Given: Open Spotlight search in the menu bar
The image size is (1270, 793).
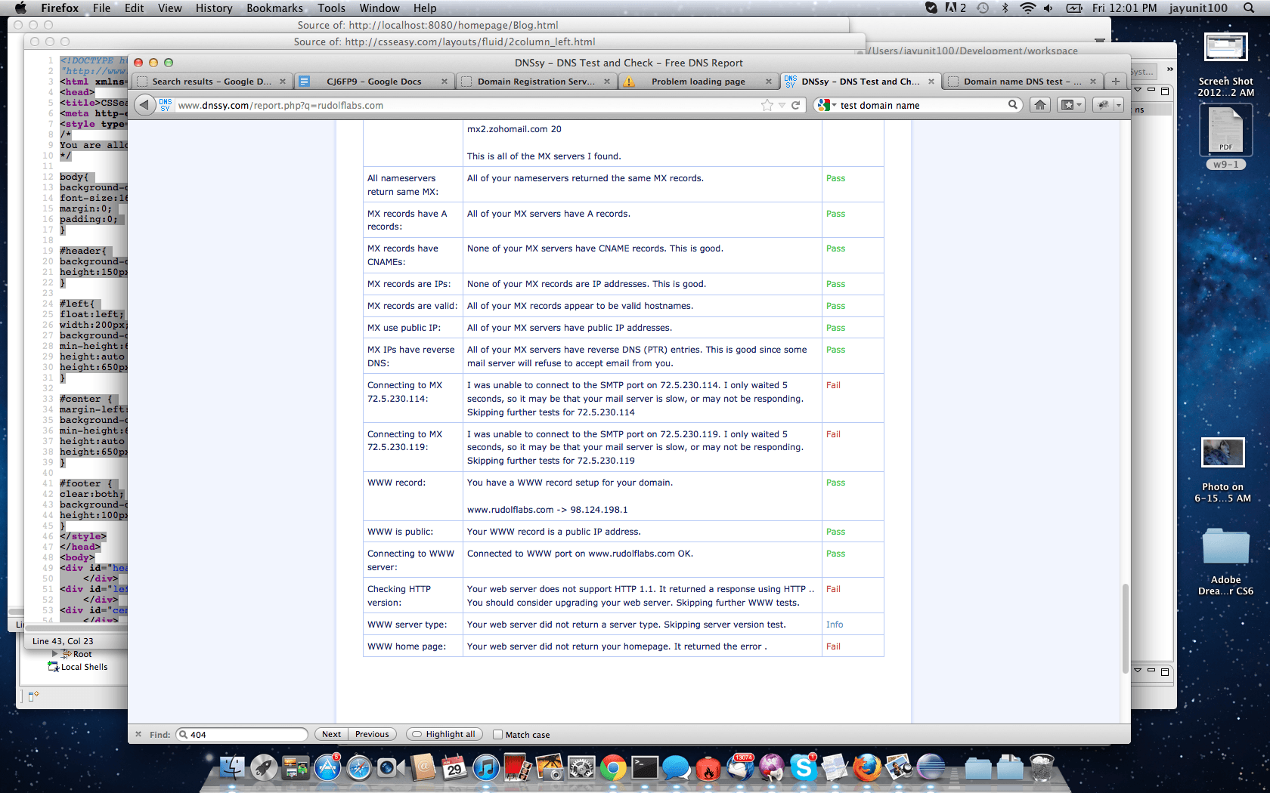Looking at the screenshot, I should (x=1248, y=8).
